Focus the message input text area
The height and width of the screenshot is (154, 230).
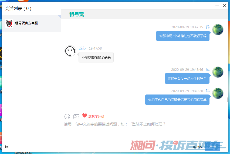tap(143, 132)
